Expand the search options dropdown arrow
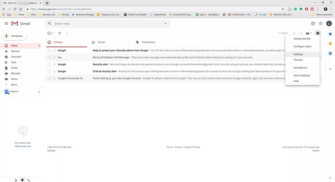 click(x=166, y=23)
